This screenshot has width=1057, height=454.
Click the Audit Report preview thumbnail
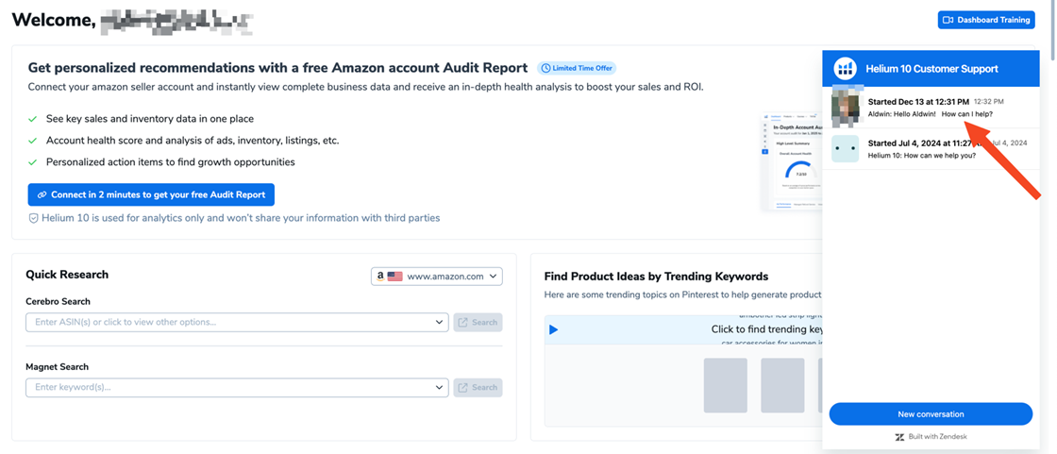[791, 160]
